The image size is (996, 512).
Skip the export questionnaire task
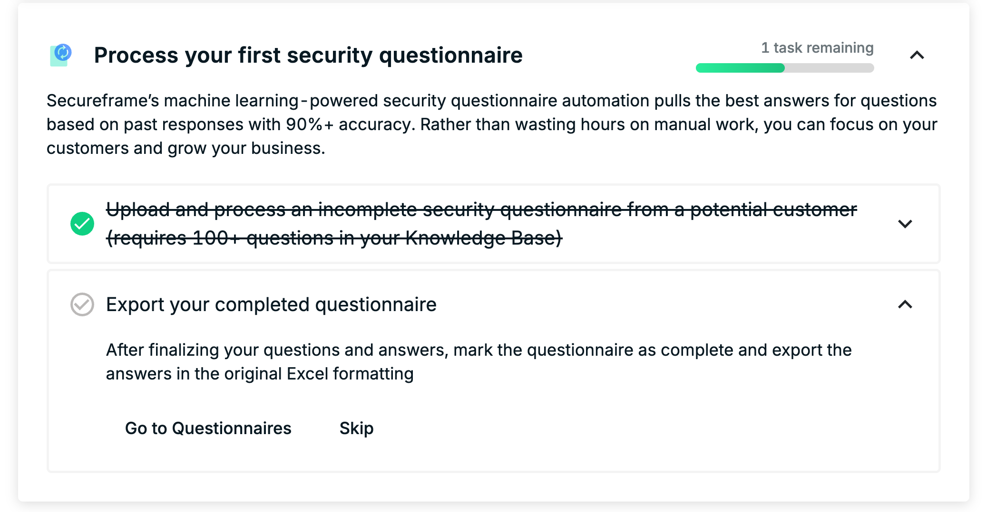(356, 428)
